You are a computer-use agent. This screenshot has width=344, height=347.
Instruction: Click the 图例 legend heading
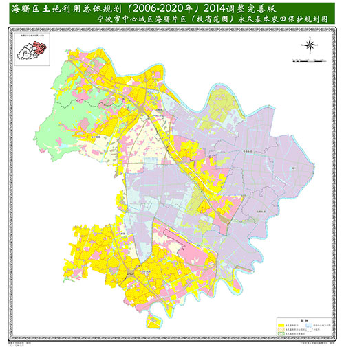[x=304, y=320]
